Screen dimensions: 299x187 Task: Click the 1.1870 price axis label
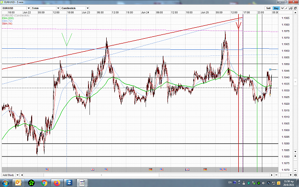286,170
